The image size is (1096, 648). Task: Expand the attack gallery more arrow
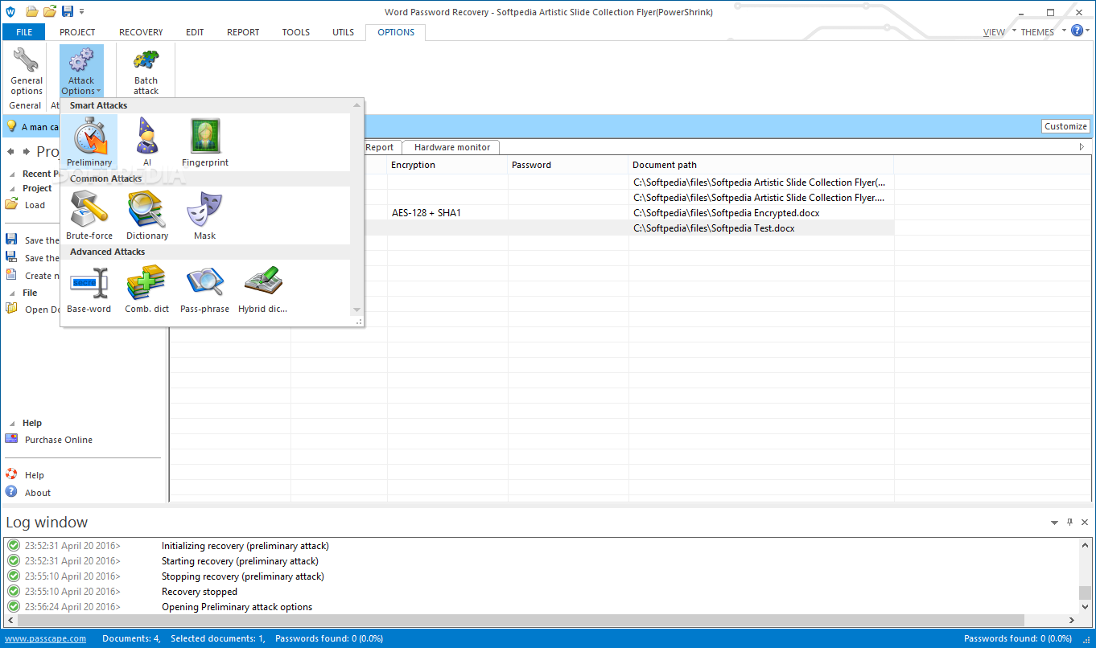click(x=356, y=310)
